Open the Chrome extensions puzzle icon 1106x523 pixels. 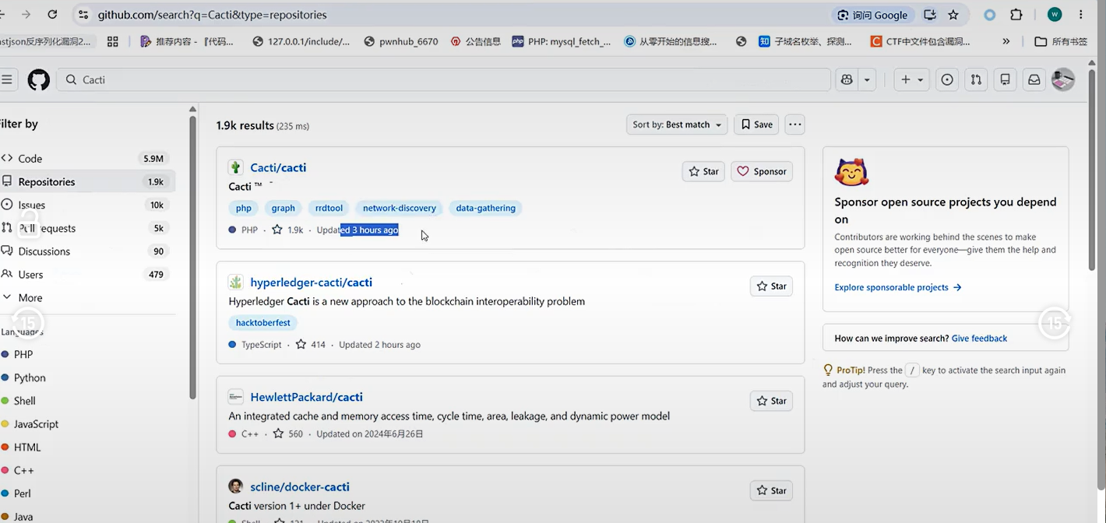point(1016,15)
